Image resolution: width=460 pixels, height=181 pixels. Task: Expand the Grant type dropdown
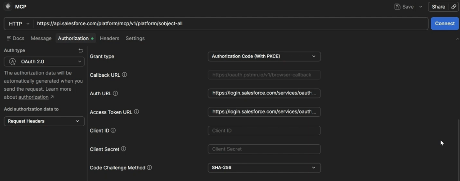pyautogui.click(x=264, y=56)
